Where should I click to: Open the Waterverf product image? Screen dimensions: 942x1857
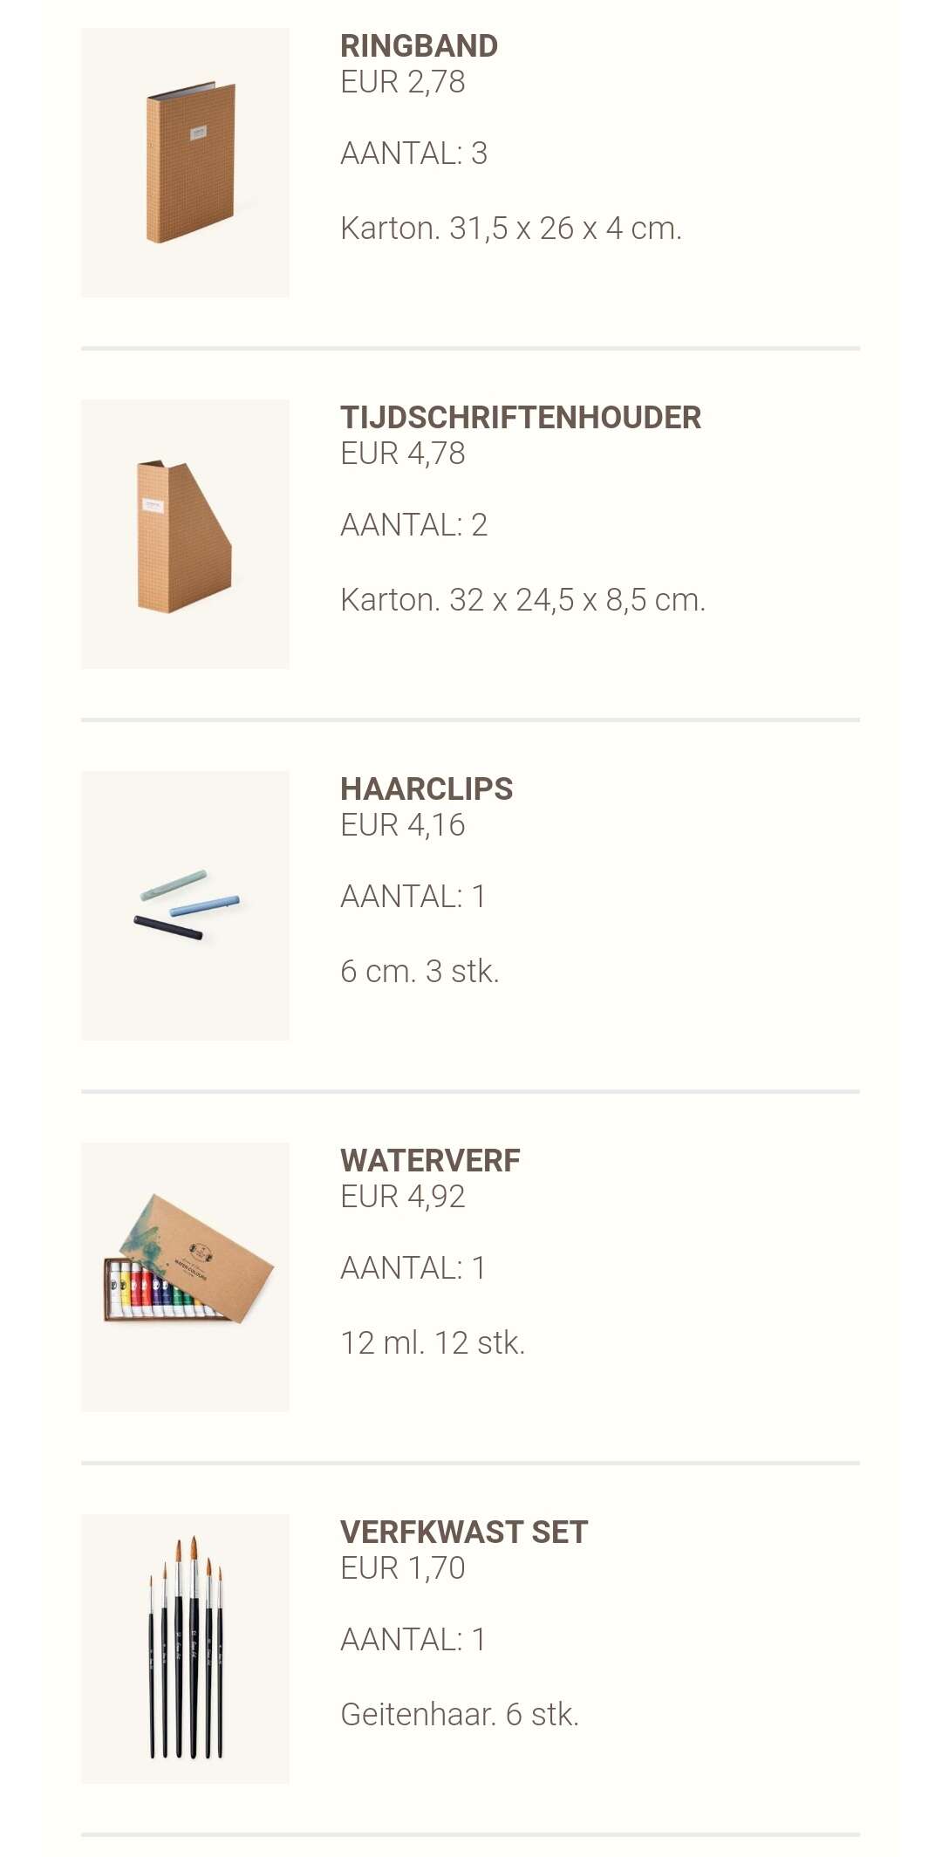185,1277
